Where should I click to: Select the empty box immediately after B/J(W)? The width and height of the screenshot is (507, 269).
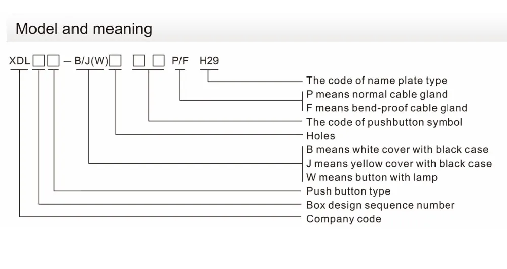(x=116, y=62)
